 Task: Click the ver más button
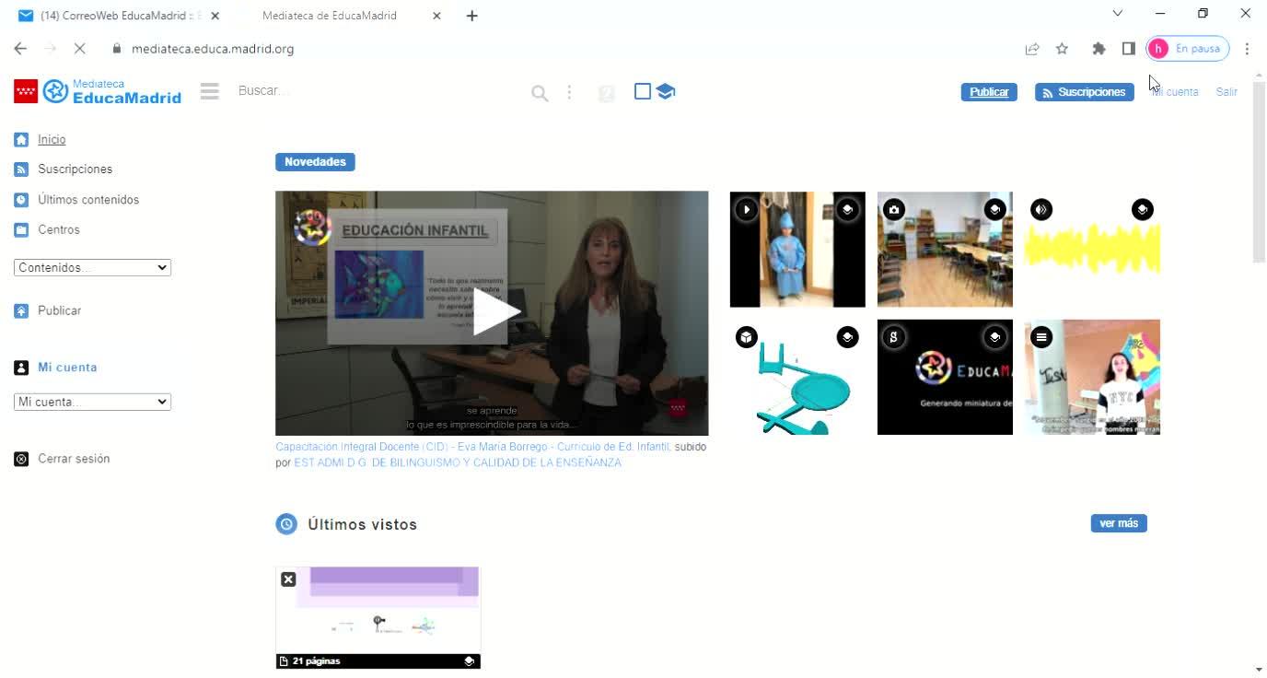(x=1119, y=523)
